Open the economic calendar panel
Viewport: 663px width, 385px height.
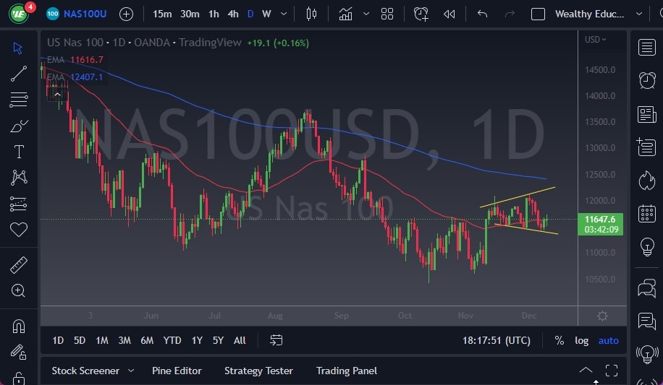point(647,214)
